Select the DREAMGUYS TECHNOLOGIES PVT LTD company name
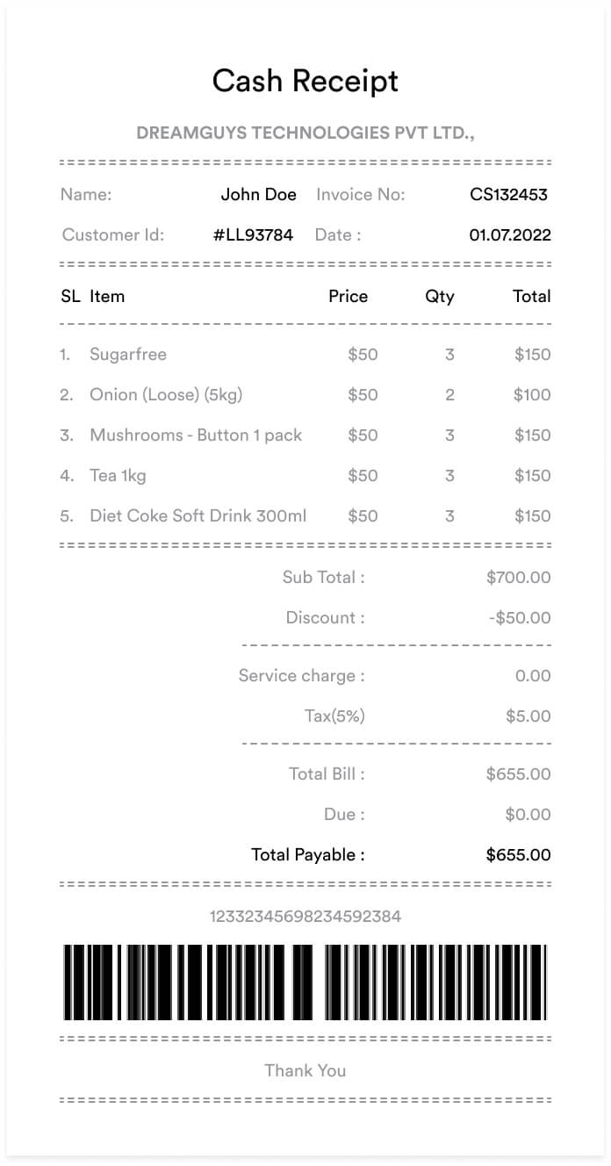 click(305, 133)
